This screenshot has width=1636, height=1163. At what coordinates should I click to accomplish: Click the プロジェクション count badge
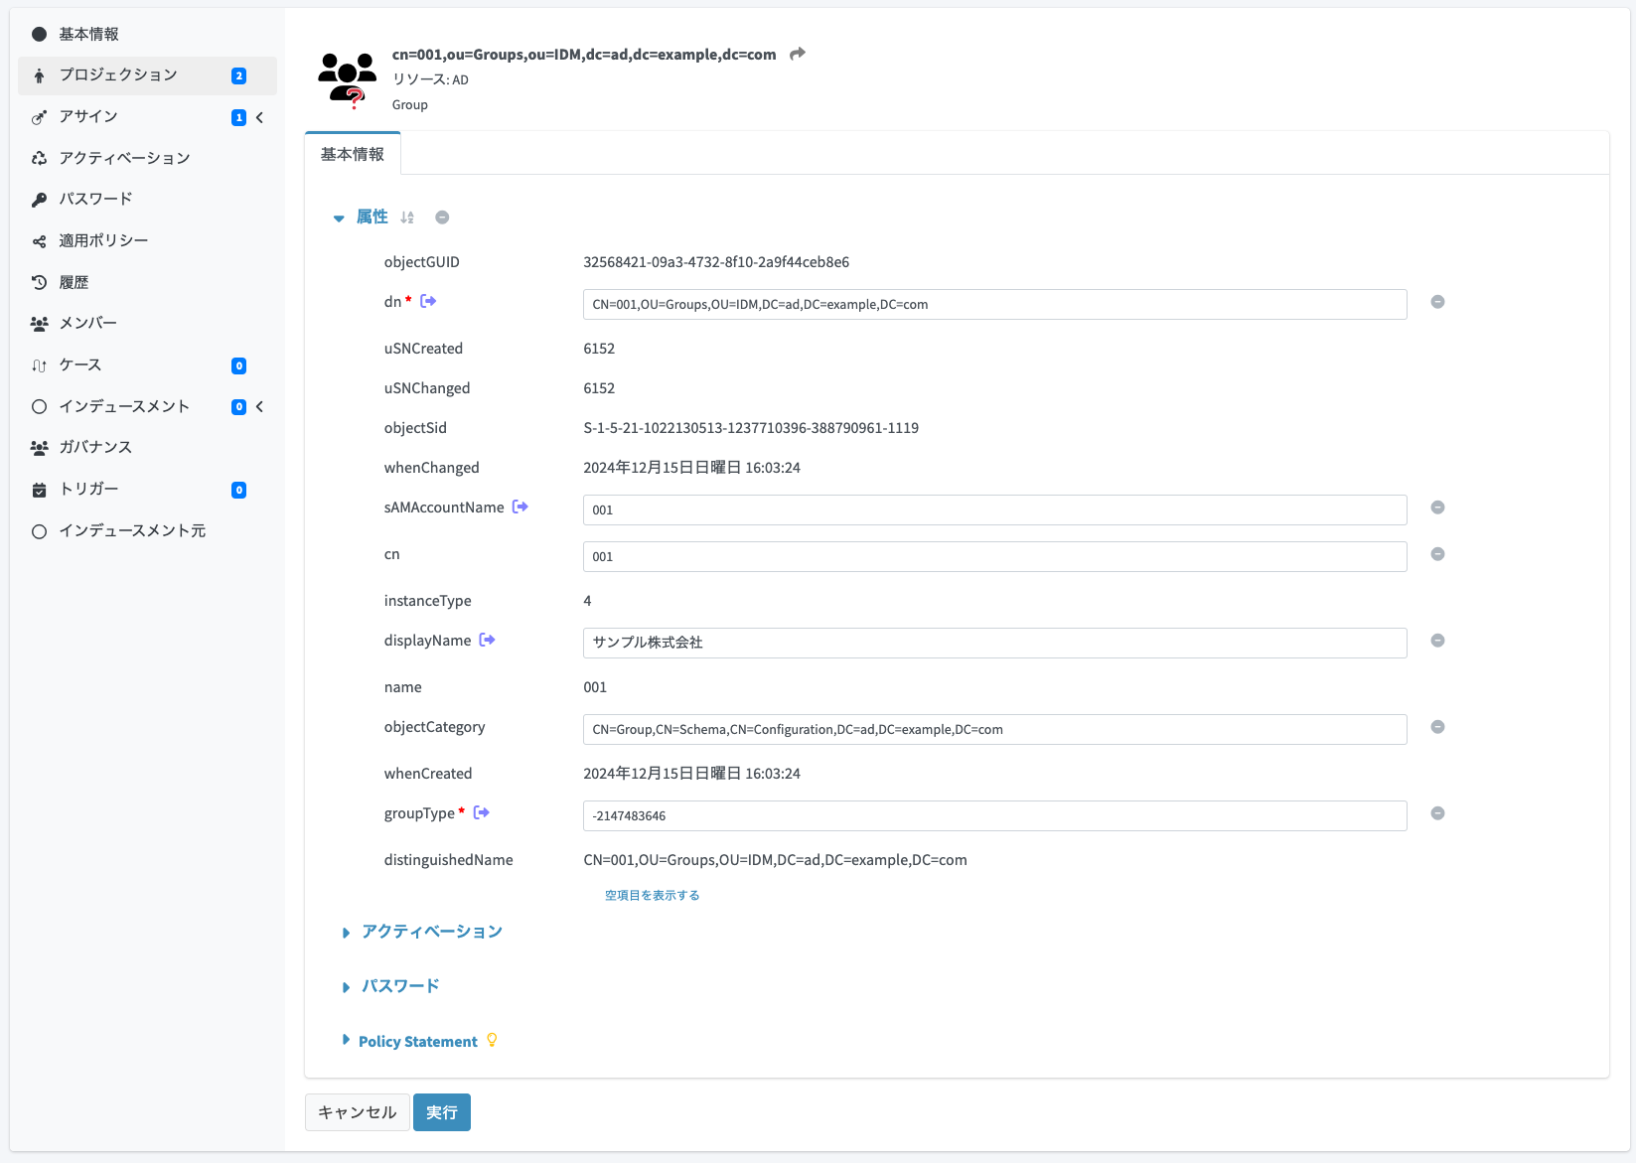[238, 75]
